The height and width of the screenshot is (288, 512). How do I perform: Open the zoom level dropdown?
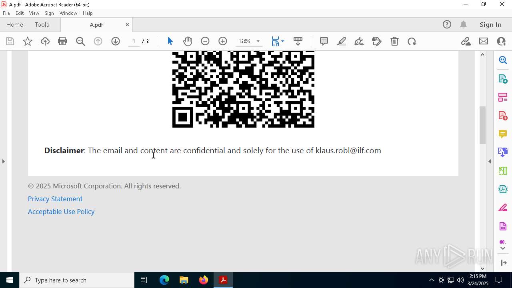point(258,41)
